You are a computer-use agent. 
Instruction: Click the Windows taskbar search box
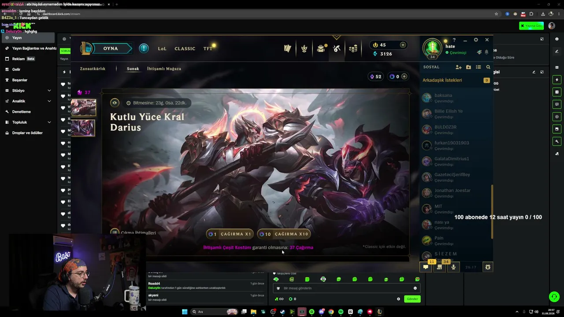point(214,312)
